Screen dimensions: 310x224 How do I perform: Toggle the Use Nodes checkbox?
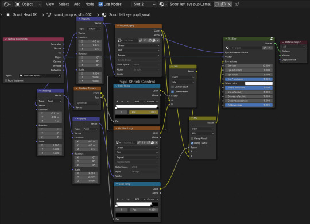[x=100, y=4]
